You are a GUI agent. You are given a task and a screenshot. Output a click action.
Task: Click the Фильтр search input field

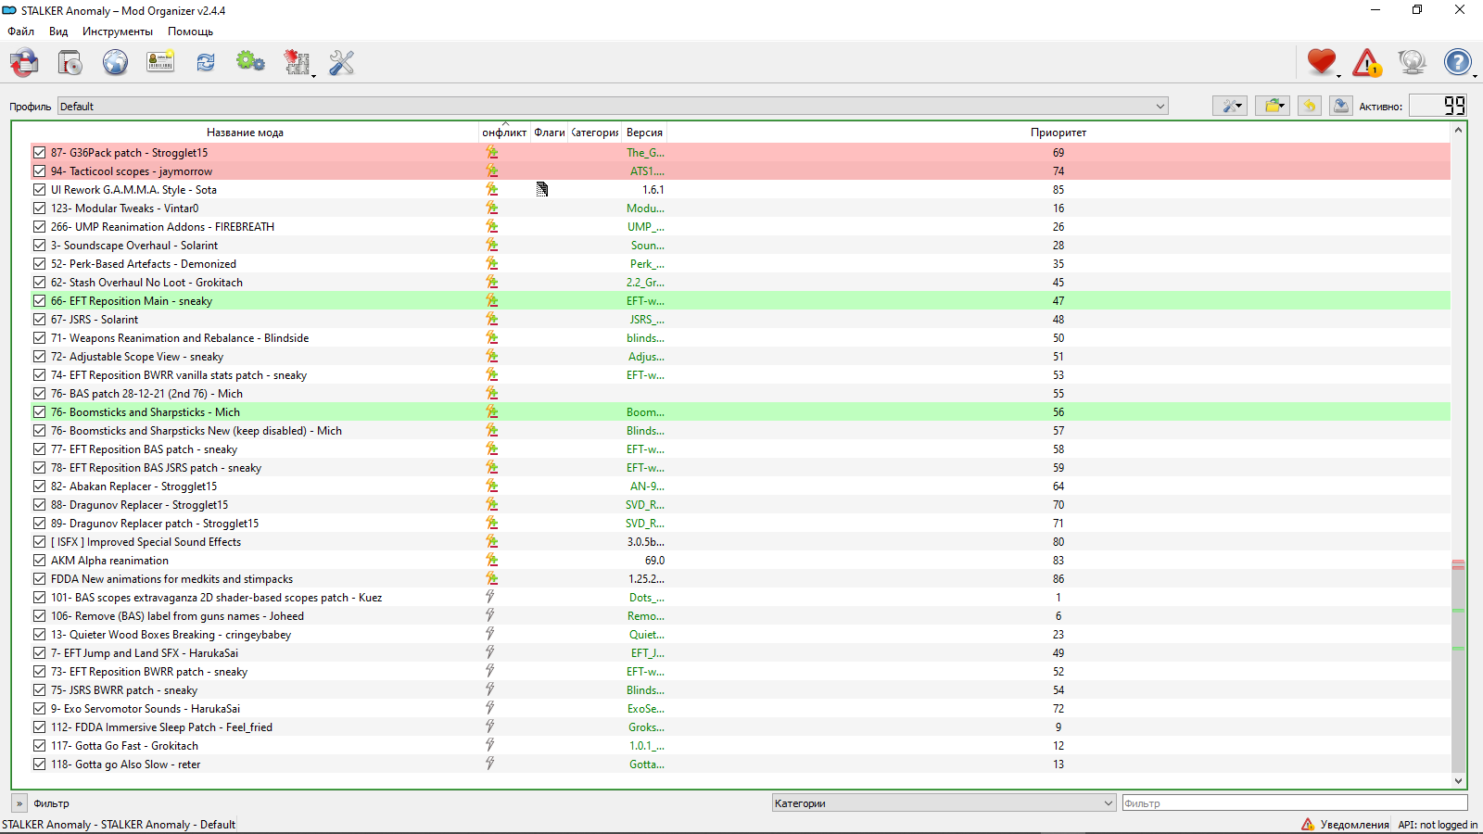1295,803
